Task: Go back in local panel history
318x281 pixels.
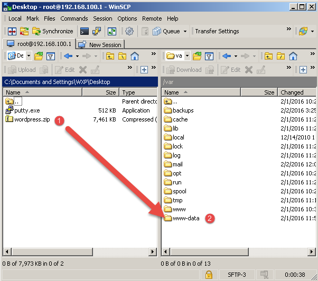Action: coord(68,56)
